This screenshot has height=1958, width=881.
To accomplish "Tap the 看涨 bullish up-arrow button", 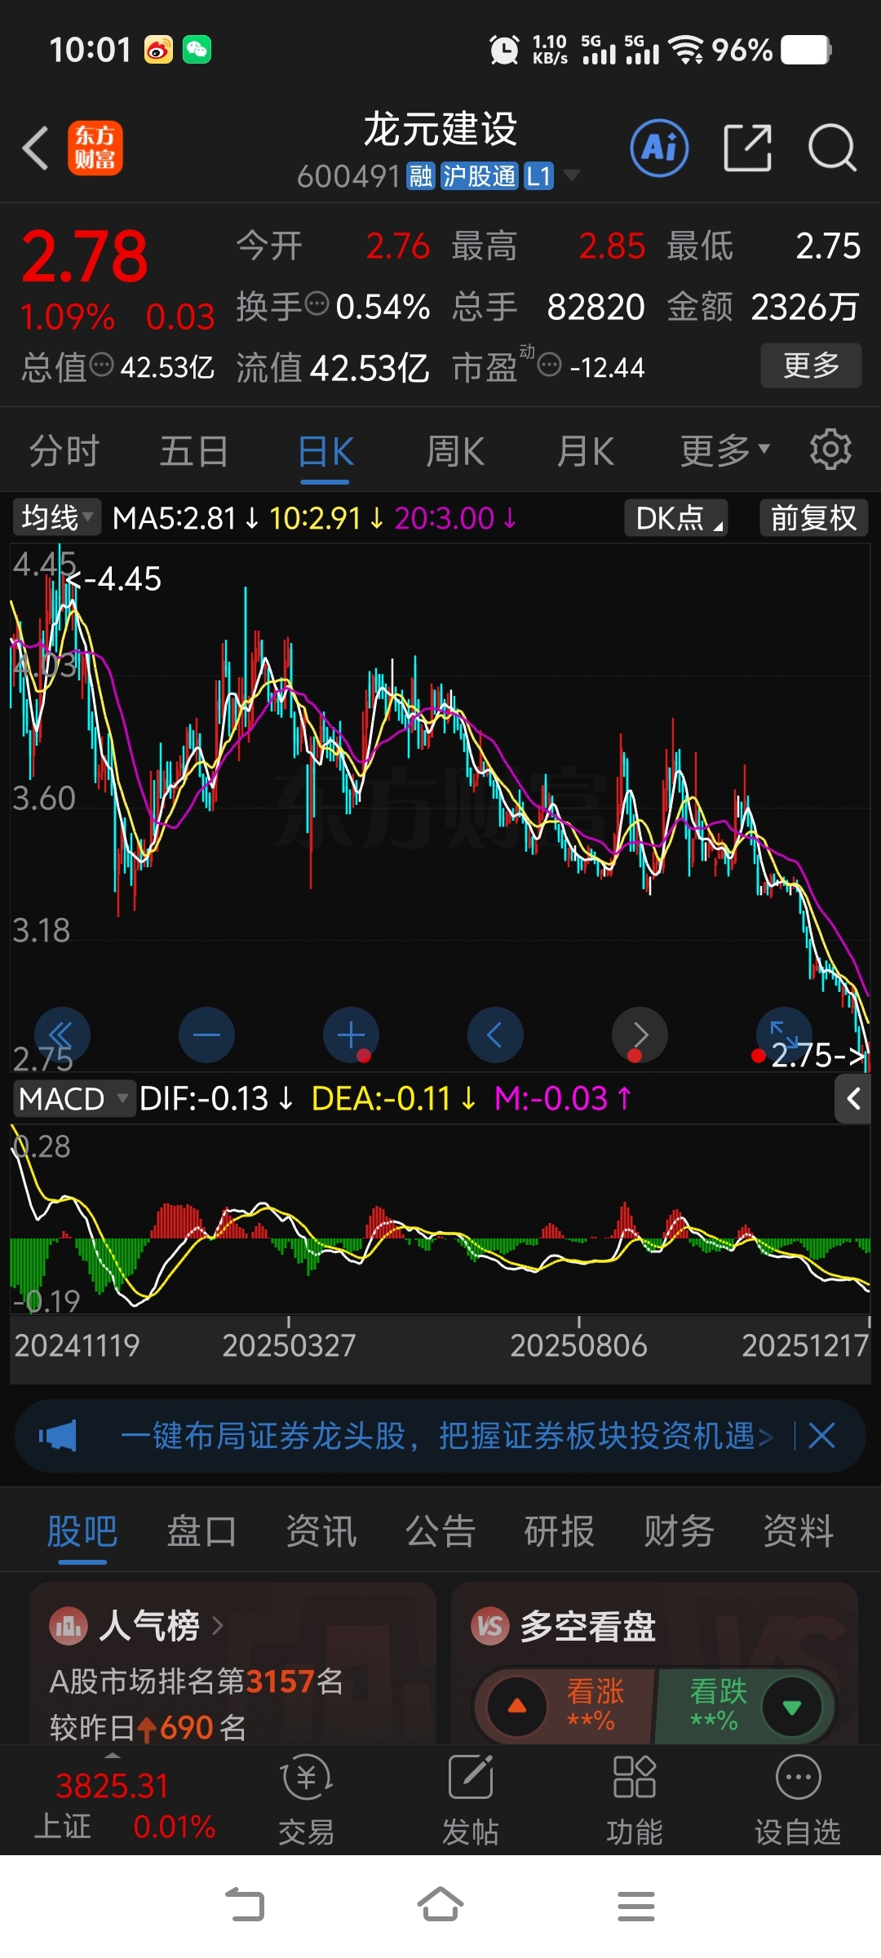I will (517, 1706).
